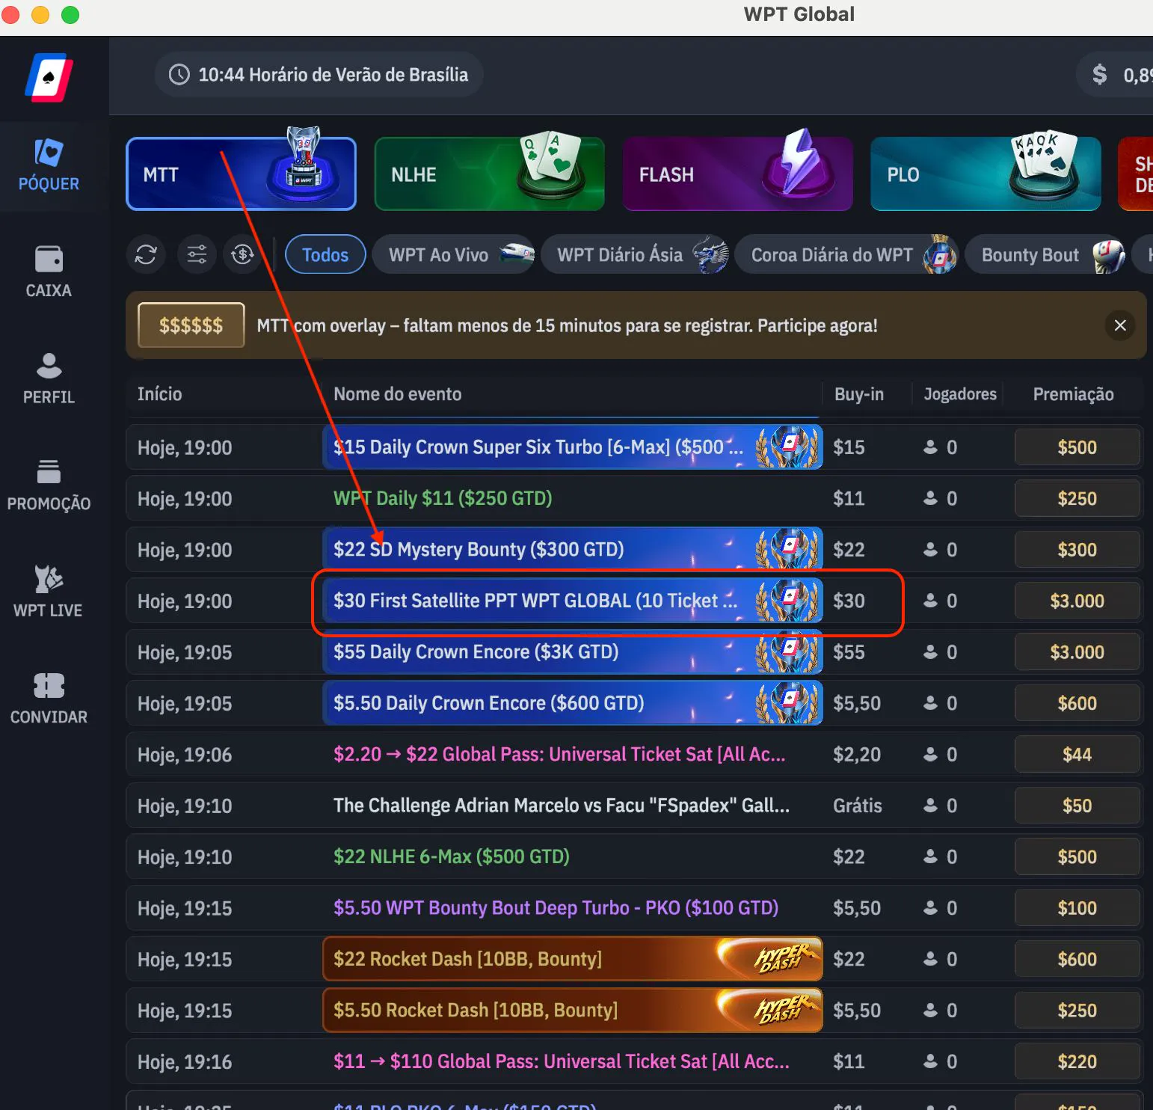
Task: Open the FLASH game category
Action: click(x=737, y=174)
